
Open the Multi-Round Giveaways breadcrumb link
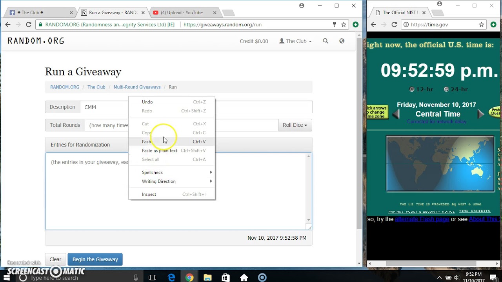click(x=137, y=87)
